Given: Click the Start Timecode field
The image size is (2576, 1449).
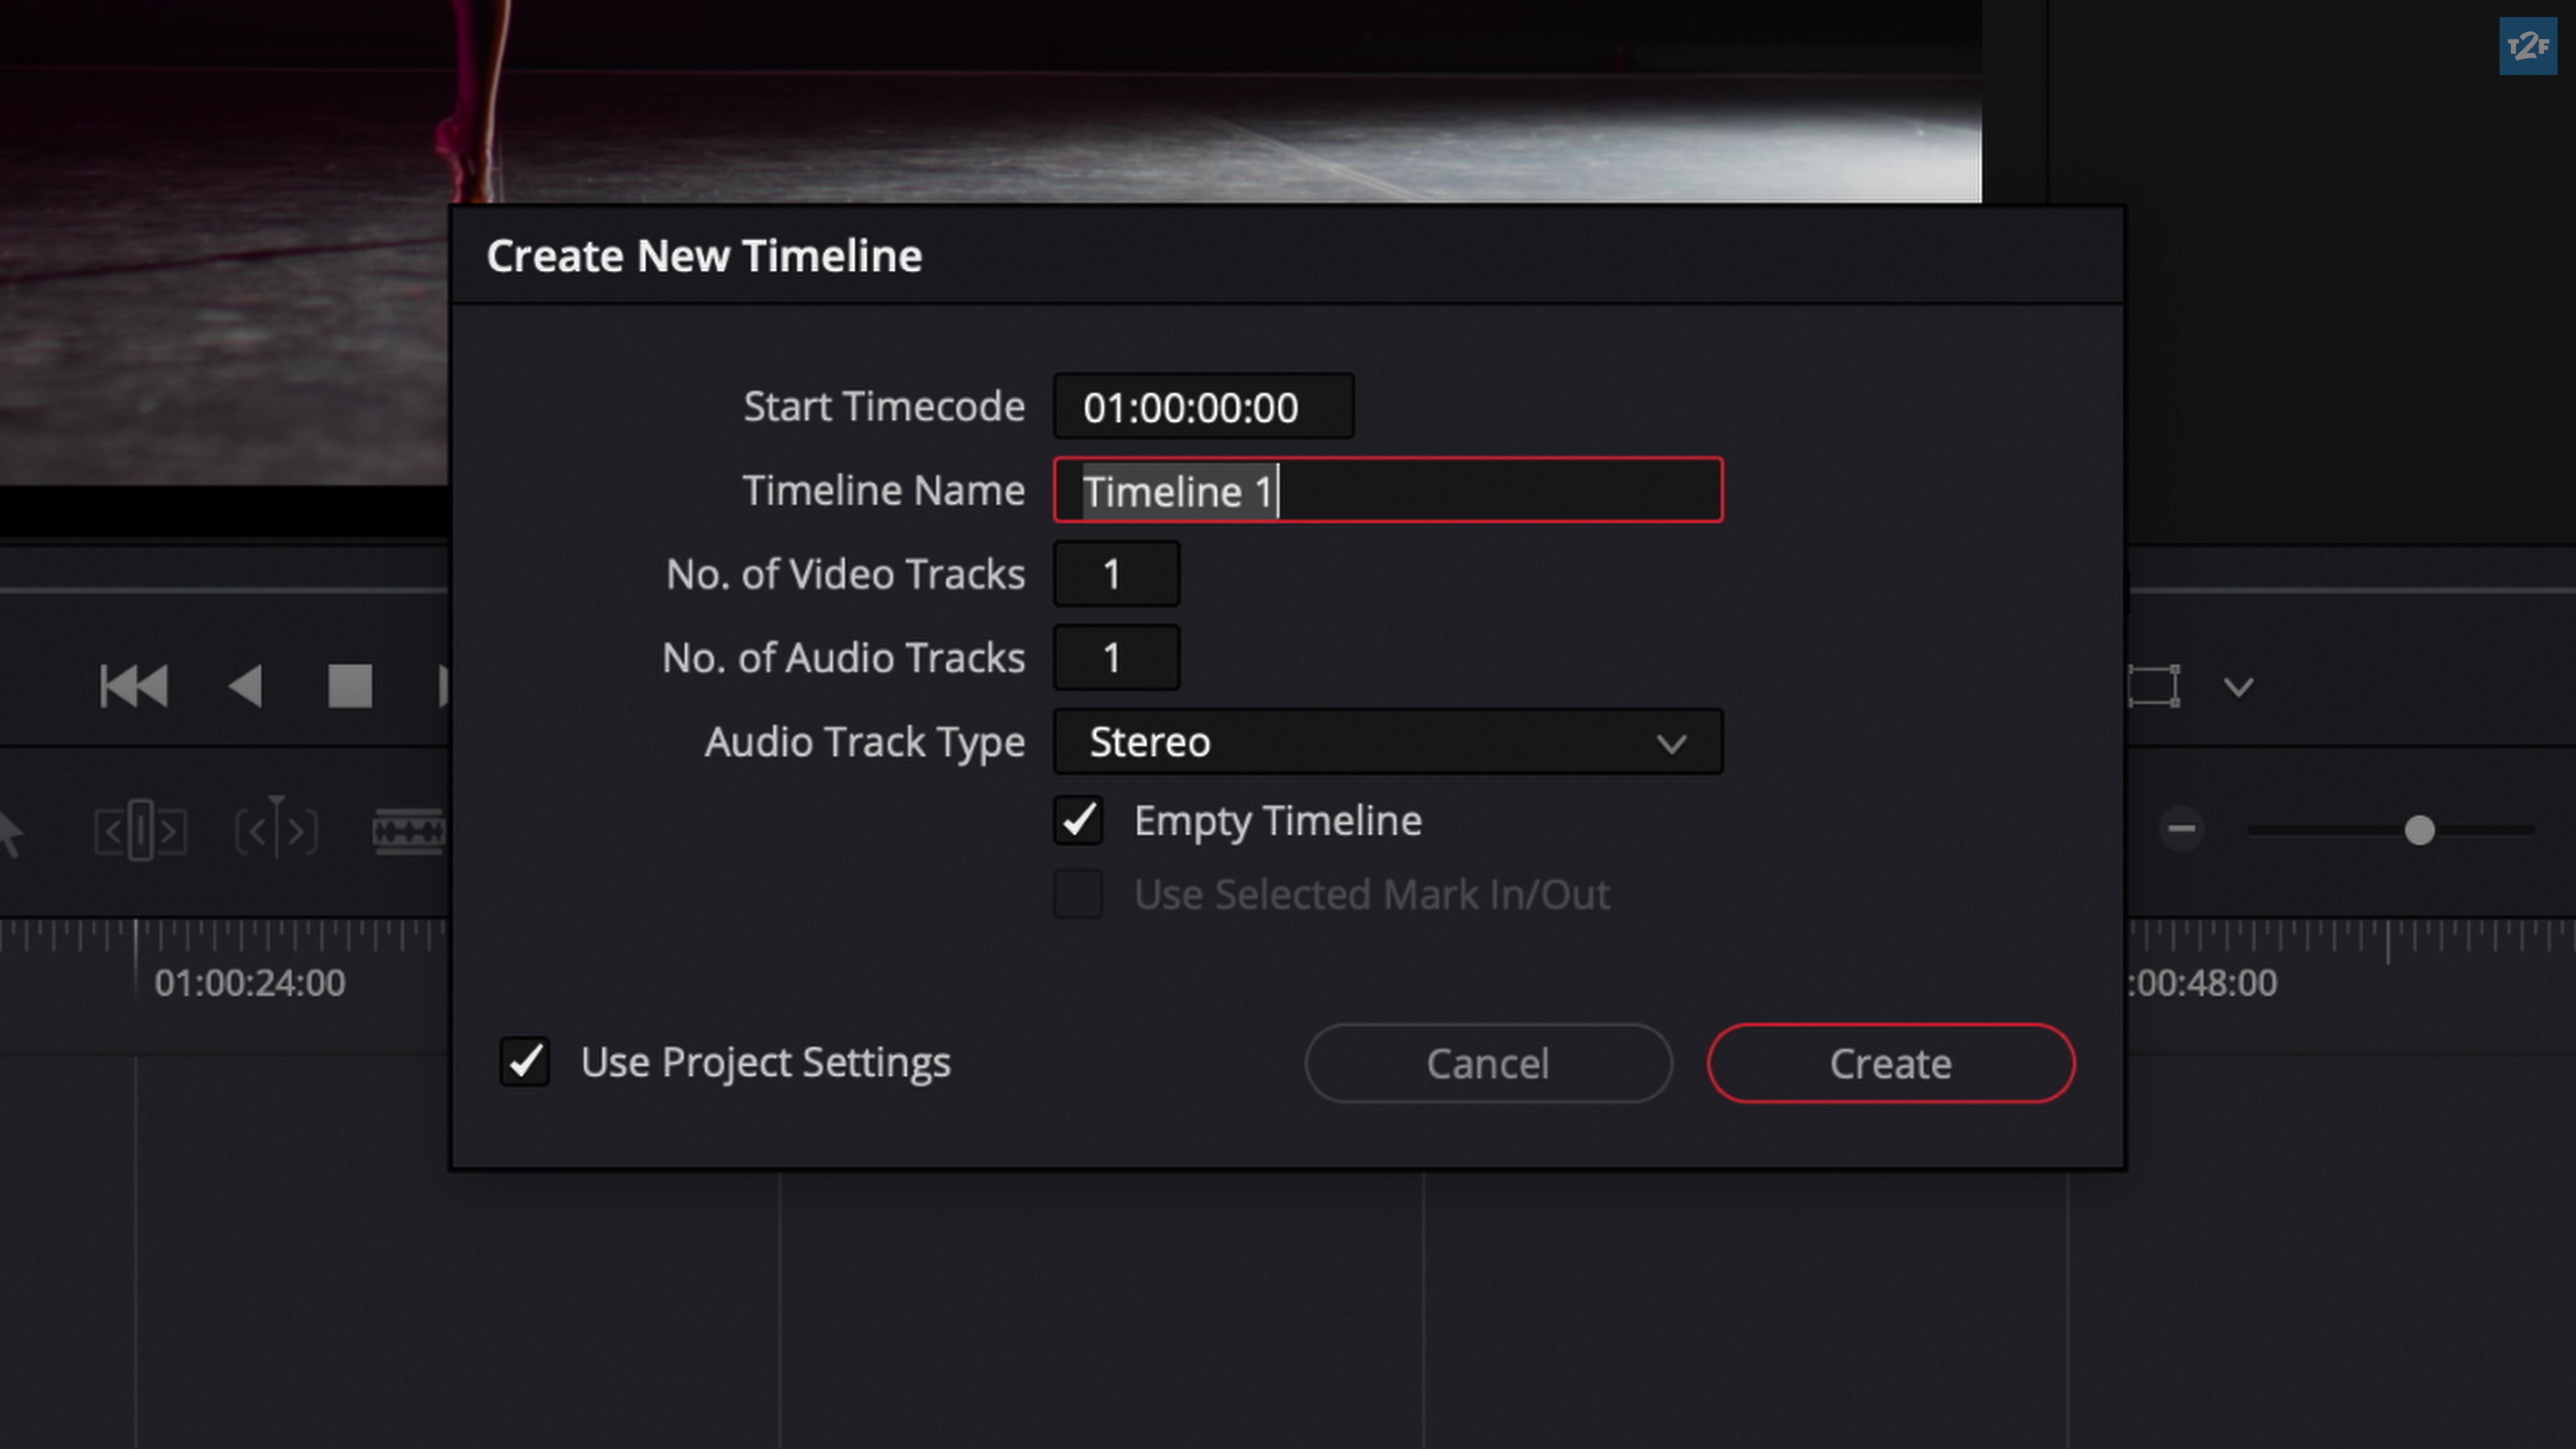Looking at the screenshot, I should [1203, 407].
